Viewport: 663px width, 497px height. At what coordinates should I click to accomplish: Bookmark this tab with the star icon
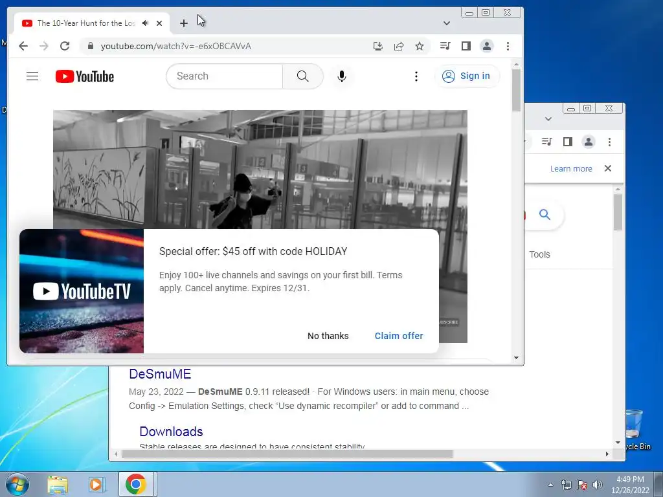tap(420, 46)
